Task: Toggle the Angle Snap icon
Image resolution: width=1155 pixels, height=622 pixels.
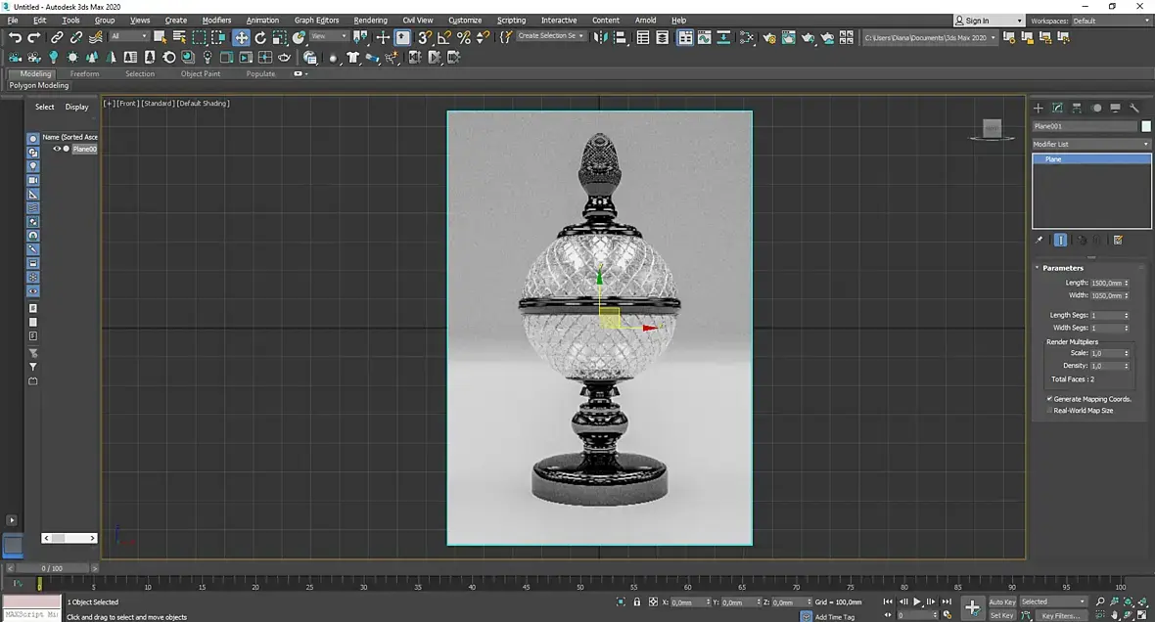Action: 444,37
